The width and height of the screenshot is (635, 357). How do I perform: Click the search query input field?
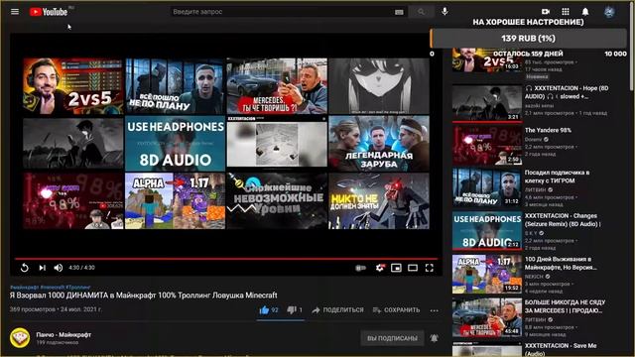click(x=282, y=12)
